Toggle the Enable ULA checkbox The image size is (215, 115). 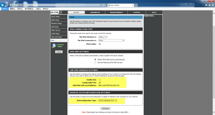[100, 80]
